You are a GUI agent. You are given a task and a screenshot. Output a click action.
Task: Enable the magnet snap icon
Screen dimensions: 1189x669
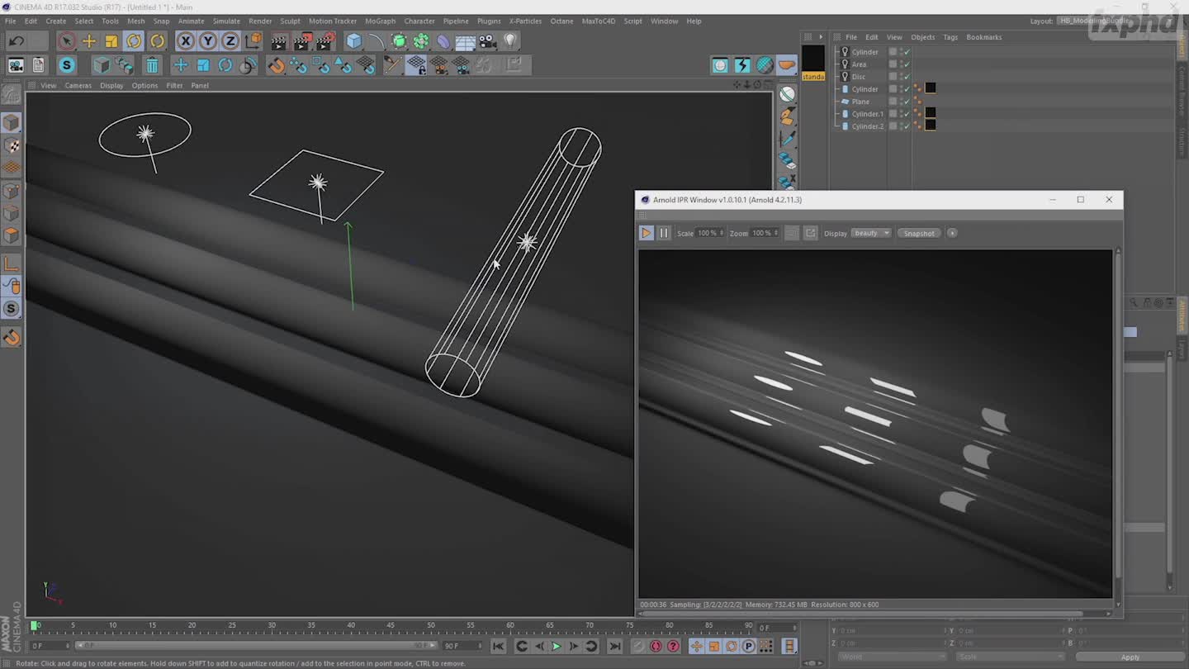(x=277, y=65)
